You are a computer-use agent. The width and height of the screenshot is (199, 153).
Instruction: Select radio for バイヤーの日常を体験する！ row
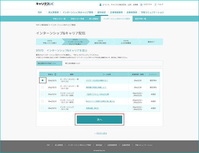coord(43,80)
